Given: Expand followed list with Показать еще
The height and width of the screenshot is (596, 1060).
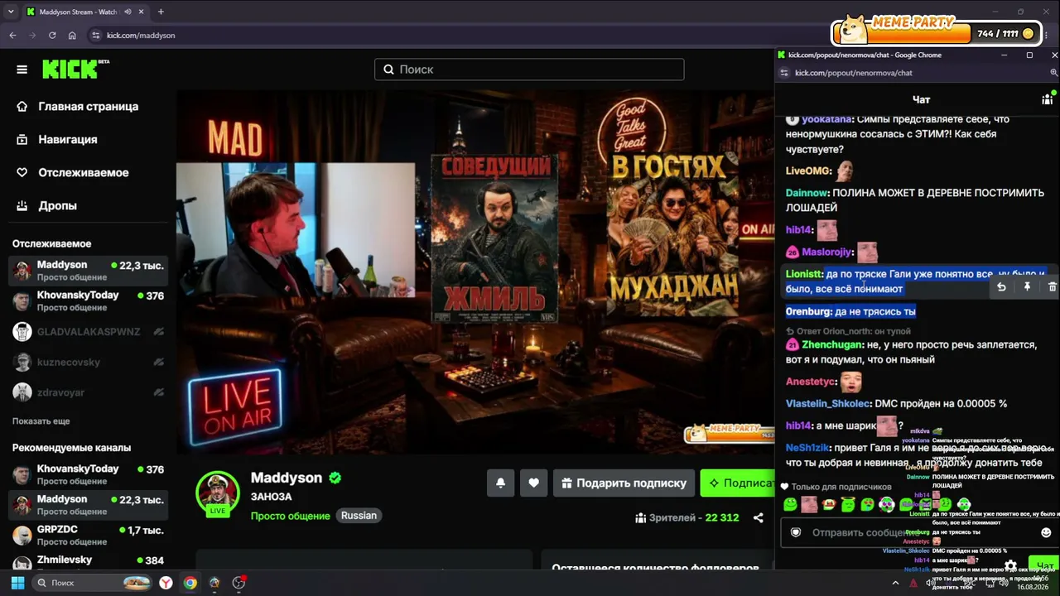Looking at the screenshot, I should (41, 421).
